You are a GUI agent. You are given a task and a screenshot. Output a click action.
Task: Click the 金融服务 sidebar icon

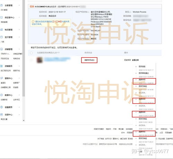click(x=1, y=107)
